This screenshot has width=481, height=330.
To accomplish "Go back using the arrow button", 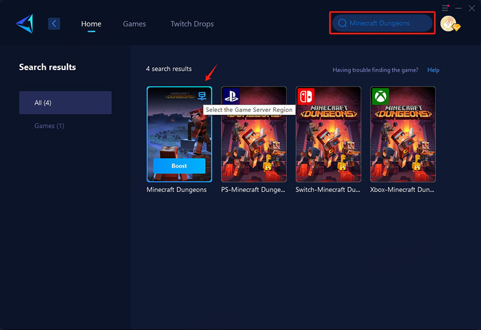I will pos(54,23).
